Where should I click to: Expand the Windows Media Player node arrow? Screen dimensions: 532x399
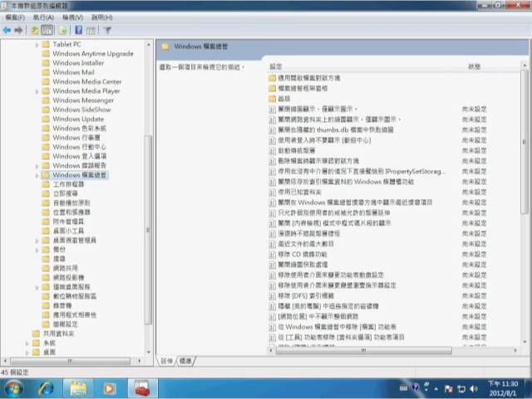point(37,91)
